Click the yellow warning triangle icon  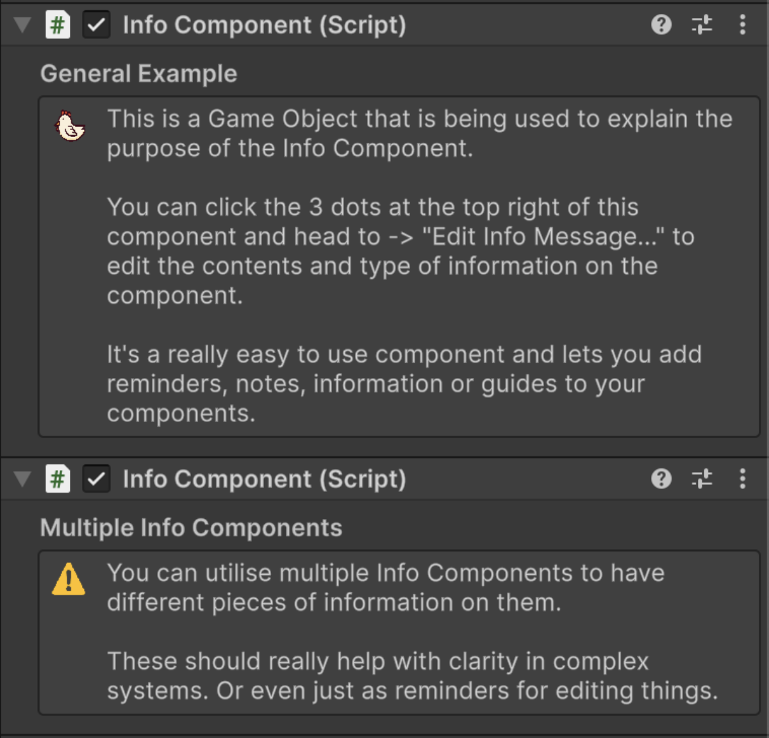69,579
